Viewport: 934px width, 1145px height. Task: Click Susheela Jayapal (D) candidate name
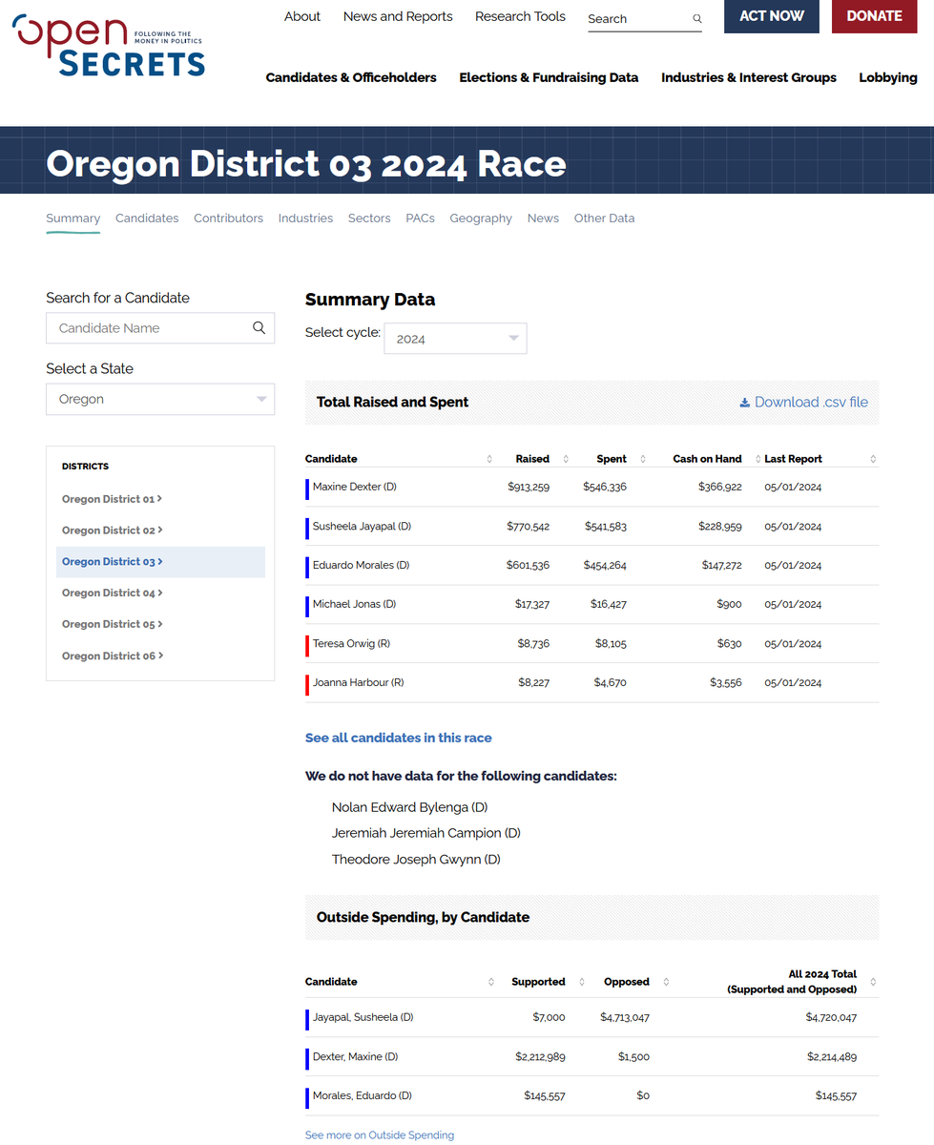coord(362,526)
